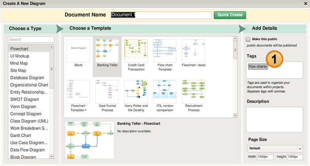The image size is (310, 166).
Task: Select the ITIL version comparison template
Action: coord(165,92)
